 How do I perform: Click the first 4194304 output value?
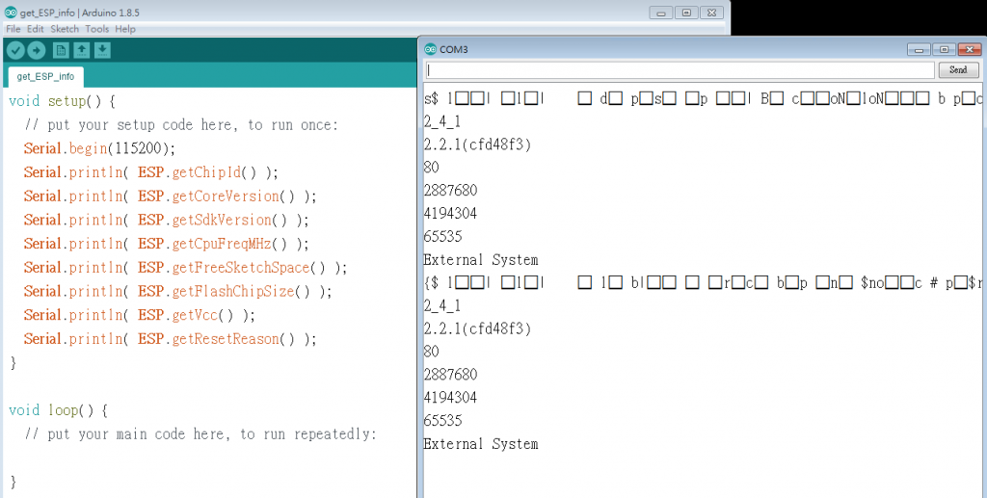[451, 214]
